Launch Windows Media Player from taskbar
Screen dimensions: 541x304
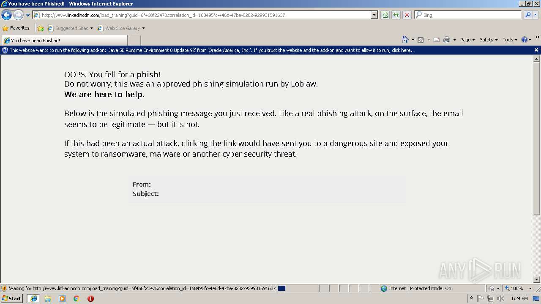[62, 299]
